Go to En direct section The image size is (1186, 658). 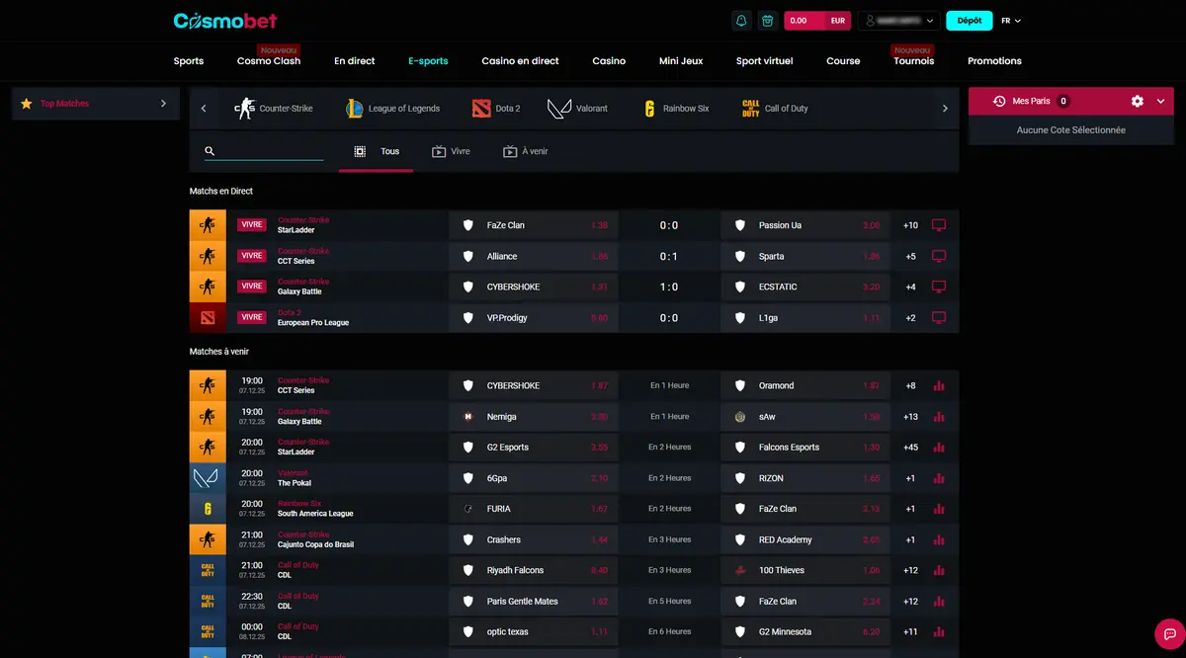(354, 60)
